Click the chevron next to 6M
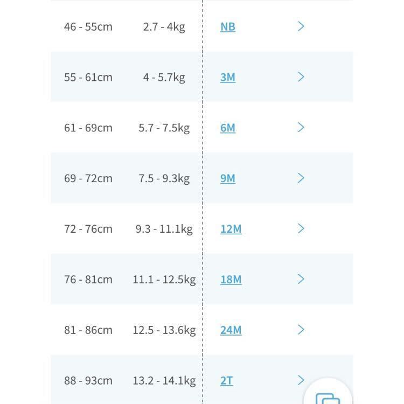 pyautogui.click(x=301, y=128)
